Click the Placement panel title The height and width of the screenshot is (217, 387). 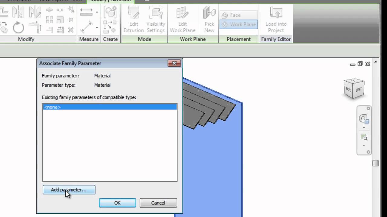239,39
